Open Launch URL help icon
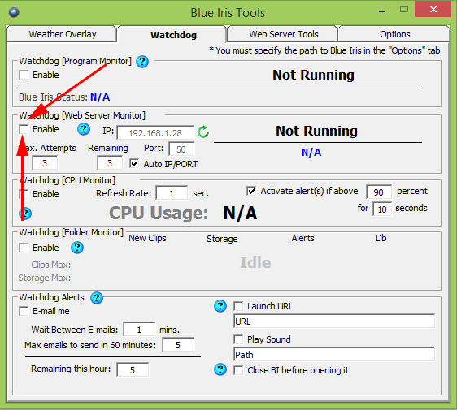457x410 pixels. (x=220, y=306)
